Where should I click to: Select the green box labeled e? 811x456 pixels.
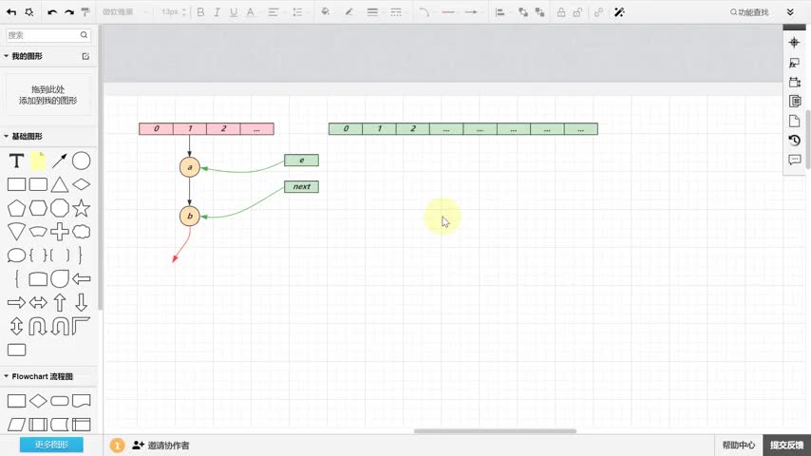[302, 160]
